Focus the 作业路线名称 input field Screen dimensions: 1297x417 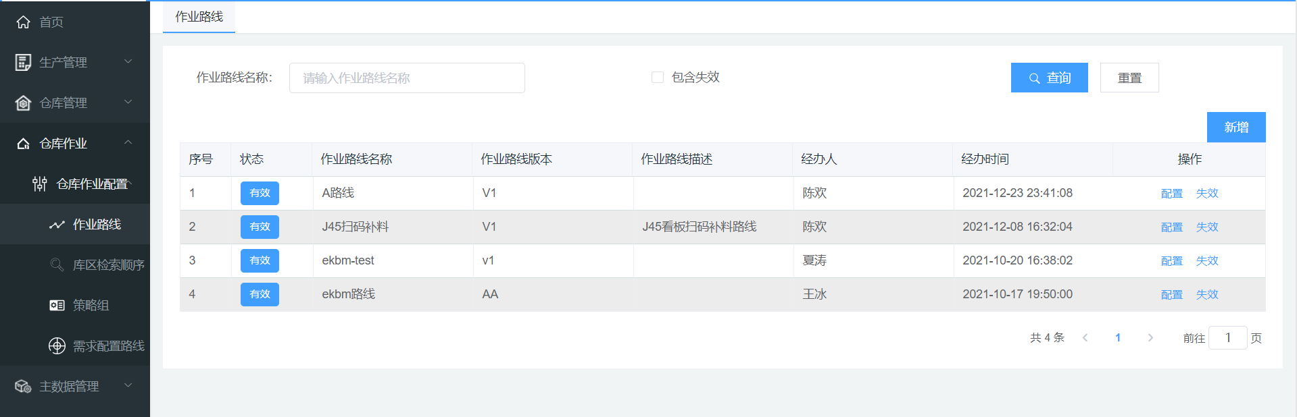click(407, 78)
